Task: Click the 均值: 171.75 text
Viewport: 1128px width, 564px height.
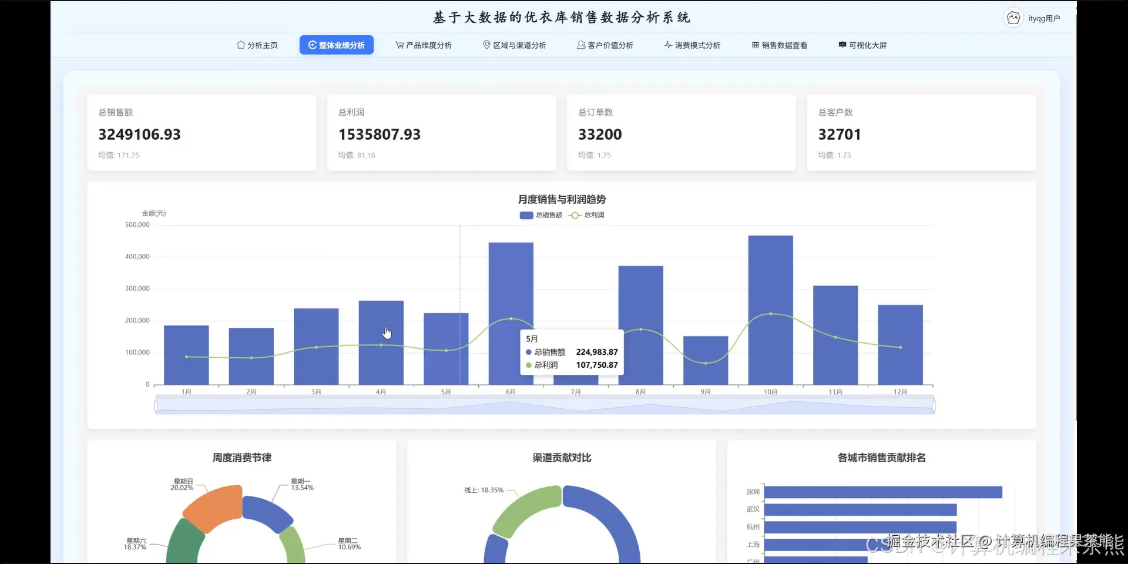Action: [119, 155]
